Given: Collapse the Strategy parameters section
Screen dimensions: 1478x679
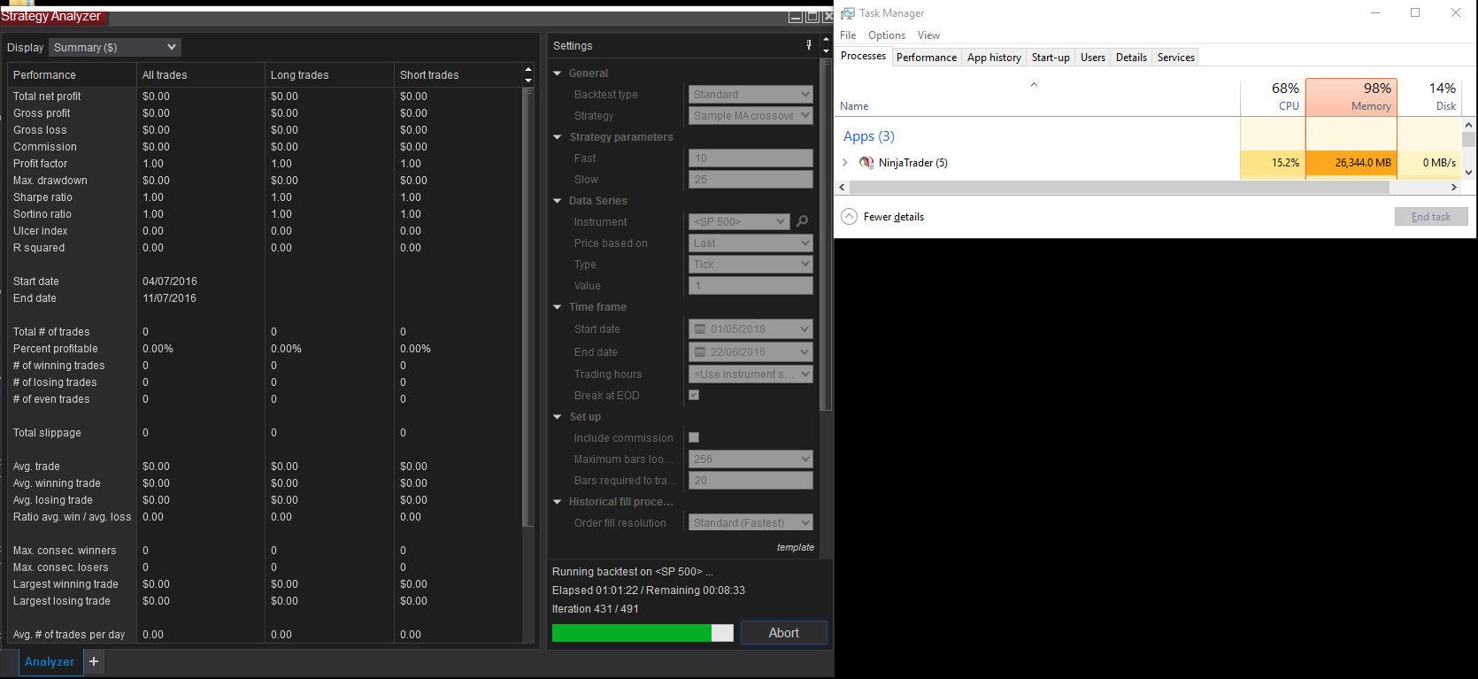Looking at the screenshot, I should [x=558, y=137].
